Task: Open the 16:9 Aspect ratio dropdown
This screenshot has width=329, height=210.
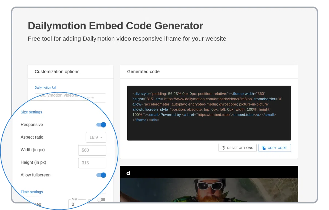Action: tap(96, 137)
